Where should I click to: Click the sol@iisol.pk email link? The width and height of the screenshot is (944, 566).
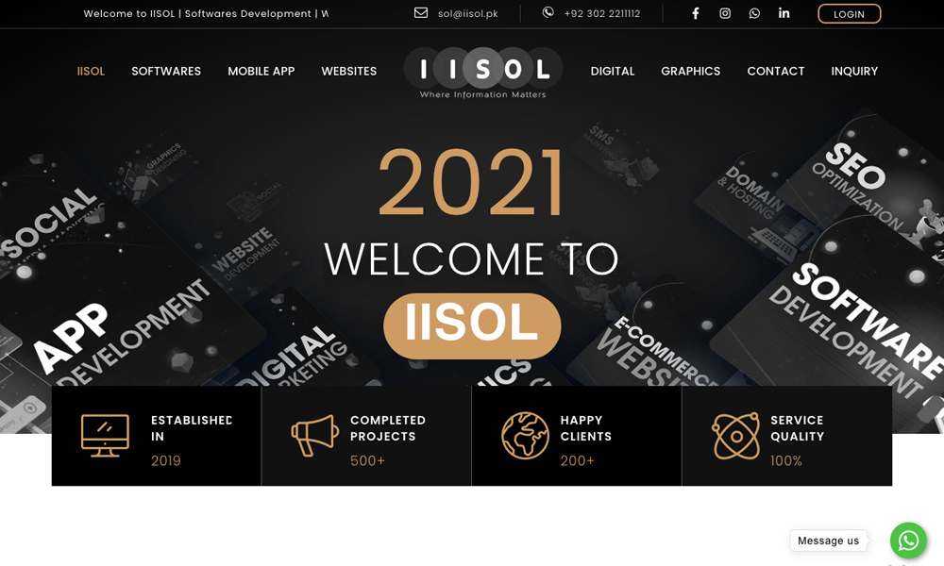tap(468, 14)
